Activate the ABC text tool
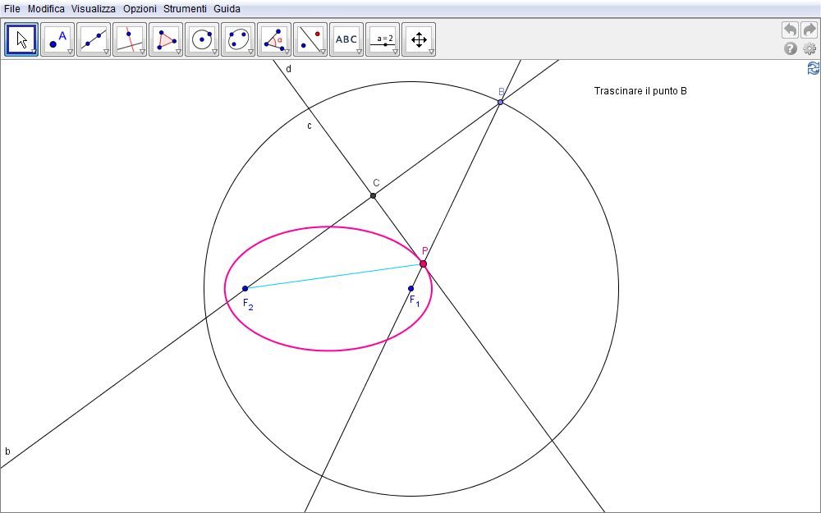Image resolution: width=821 pixels, height=513 pixels. click(x=346, y=39)
